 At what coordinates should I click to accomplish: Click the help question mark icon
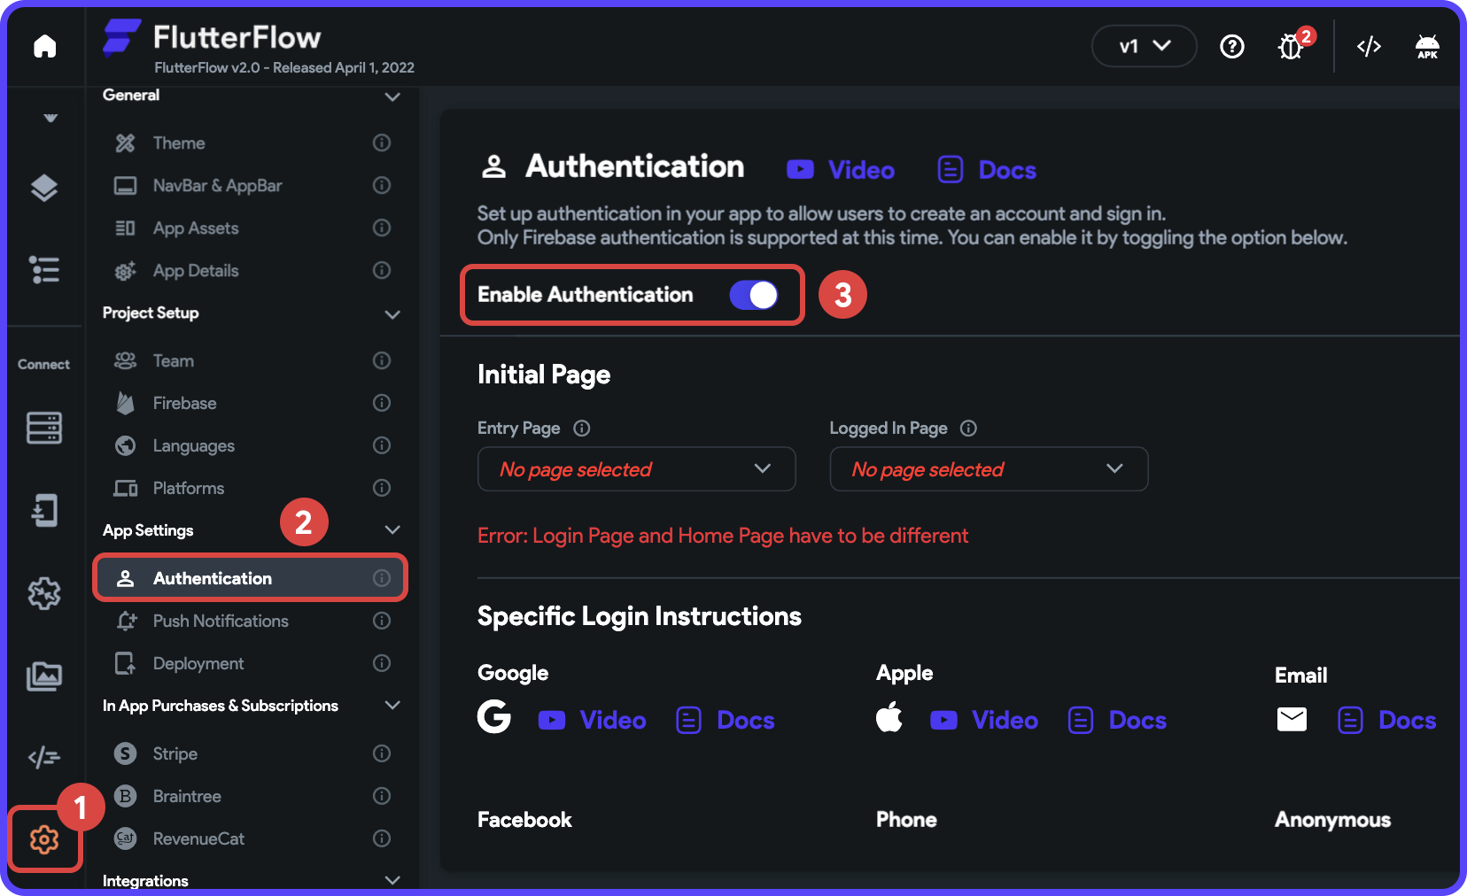pyautogui.click(x=1231, y=47)
